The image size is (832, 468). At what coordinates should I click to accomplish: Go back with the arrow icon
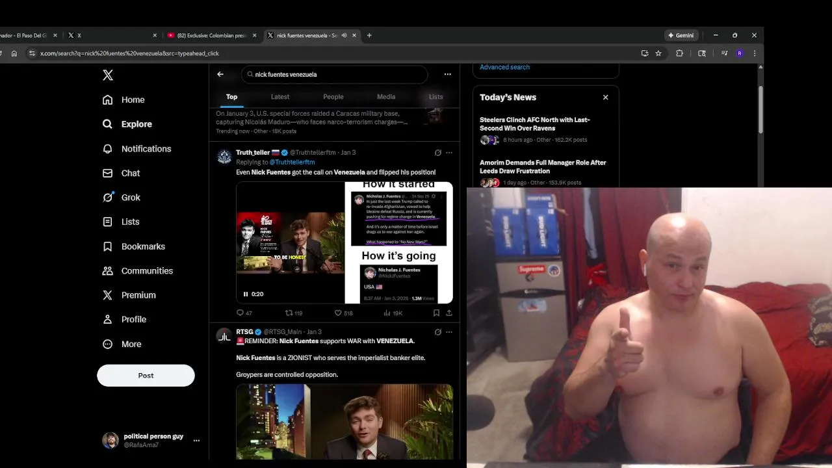point(220,74)
